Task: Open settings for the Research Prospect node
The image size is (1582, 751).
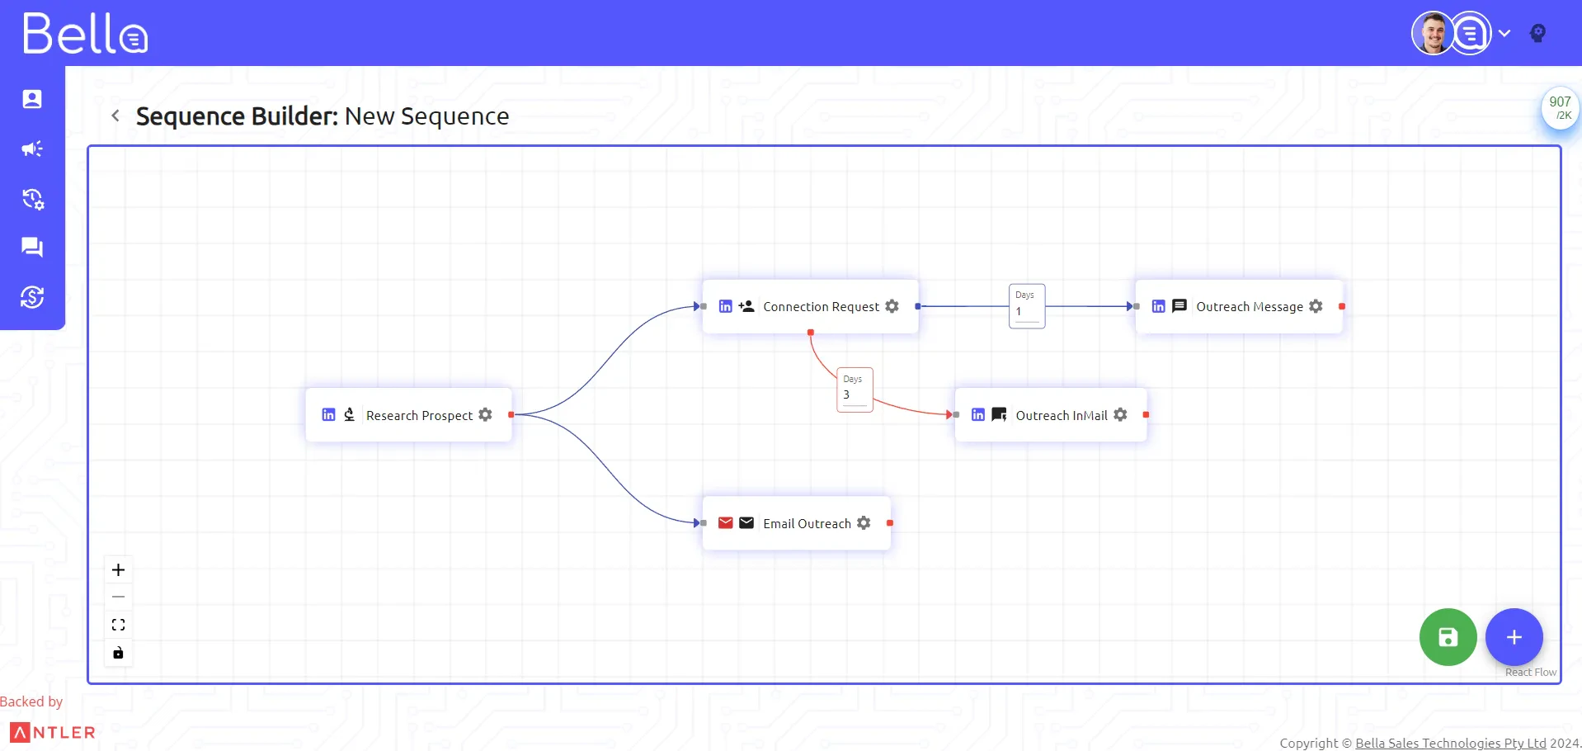Action: (485, 415)
